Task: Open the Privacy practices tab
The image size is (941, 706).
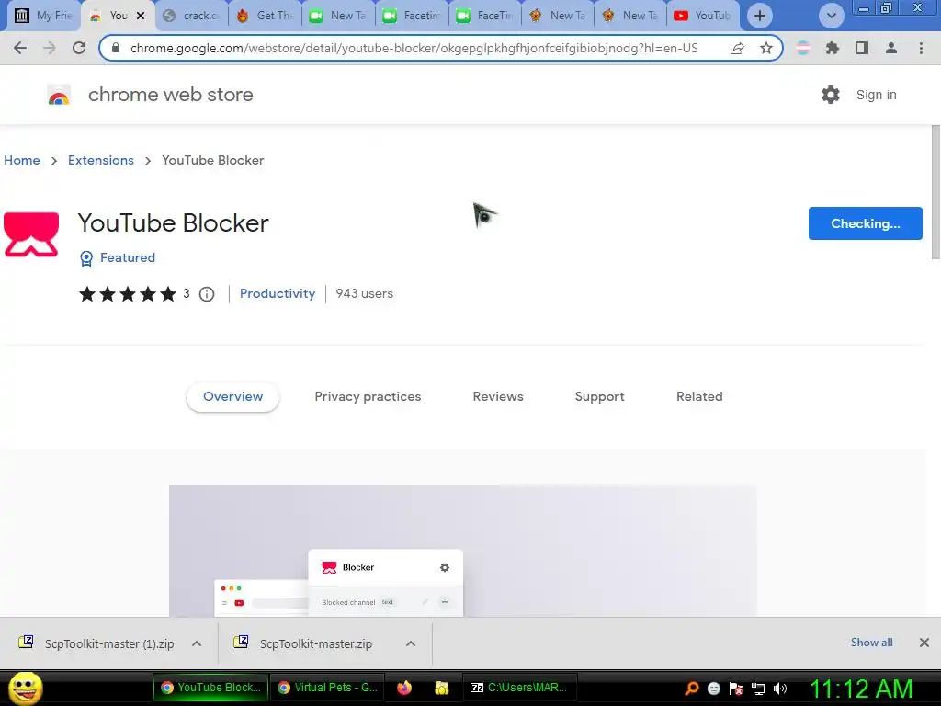Action: 368,397
